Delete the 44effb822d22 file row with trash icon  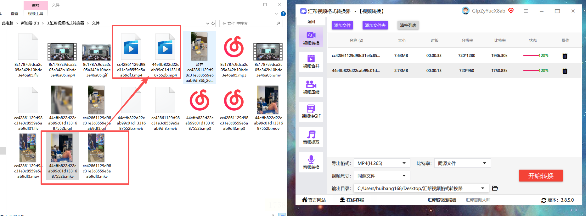(565, 71)
